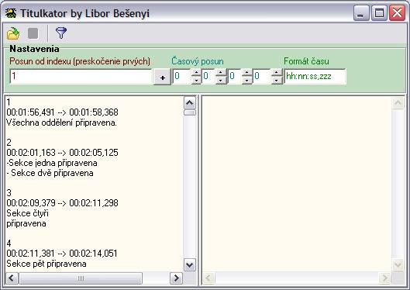Increase the second time shift spinner value
410x290 pixels.
pyautogui.click(x=221, y=73)
